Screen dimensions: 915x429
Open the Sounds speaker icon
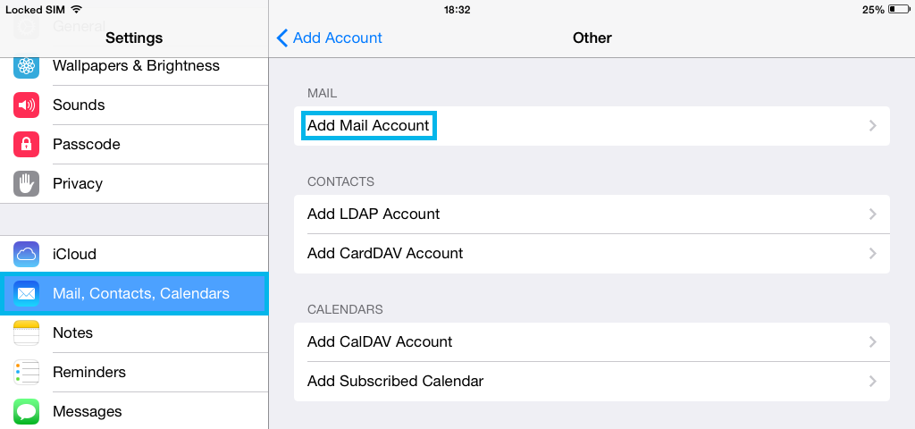click(26, 105)
